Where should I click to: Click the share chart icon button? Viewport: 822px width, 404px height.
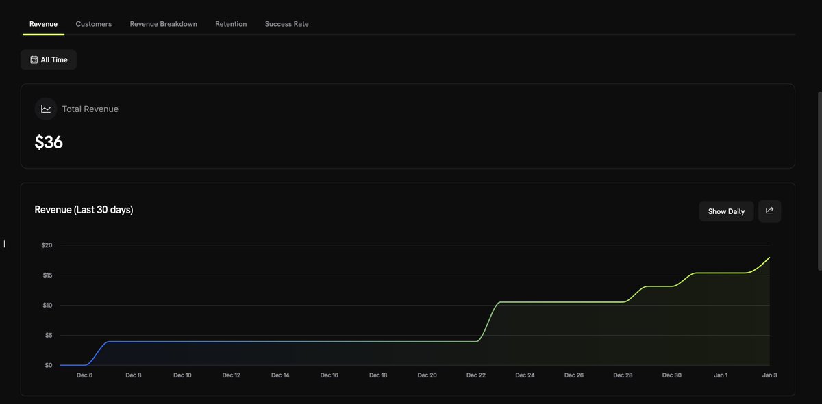[769, 211]
